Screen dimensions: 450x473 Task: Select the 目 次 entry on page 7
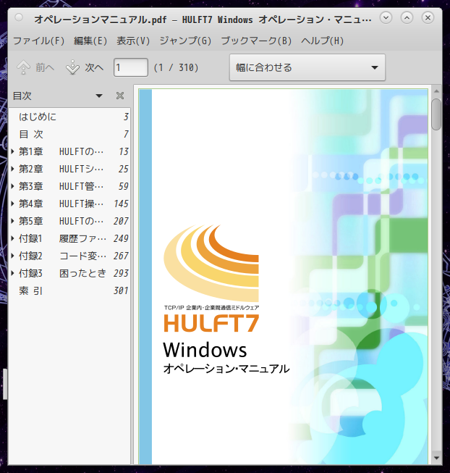coord(69,134)
